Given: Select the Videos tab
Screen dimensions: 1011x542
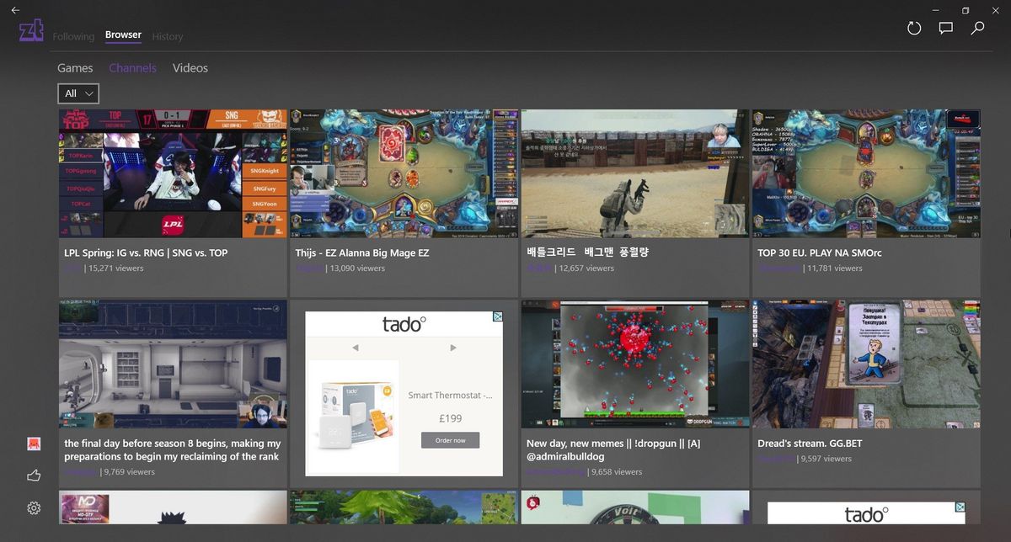Looking at the screenshot, I should [190, 67].
